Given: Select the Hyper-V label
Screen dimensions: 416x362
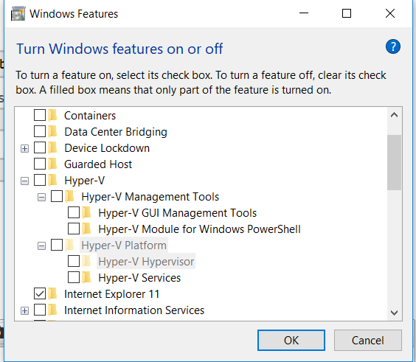Looking at the screenshot, I should 84,181.
